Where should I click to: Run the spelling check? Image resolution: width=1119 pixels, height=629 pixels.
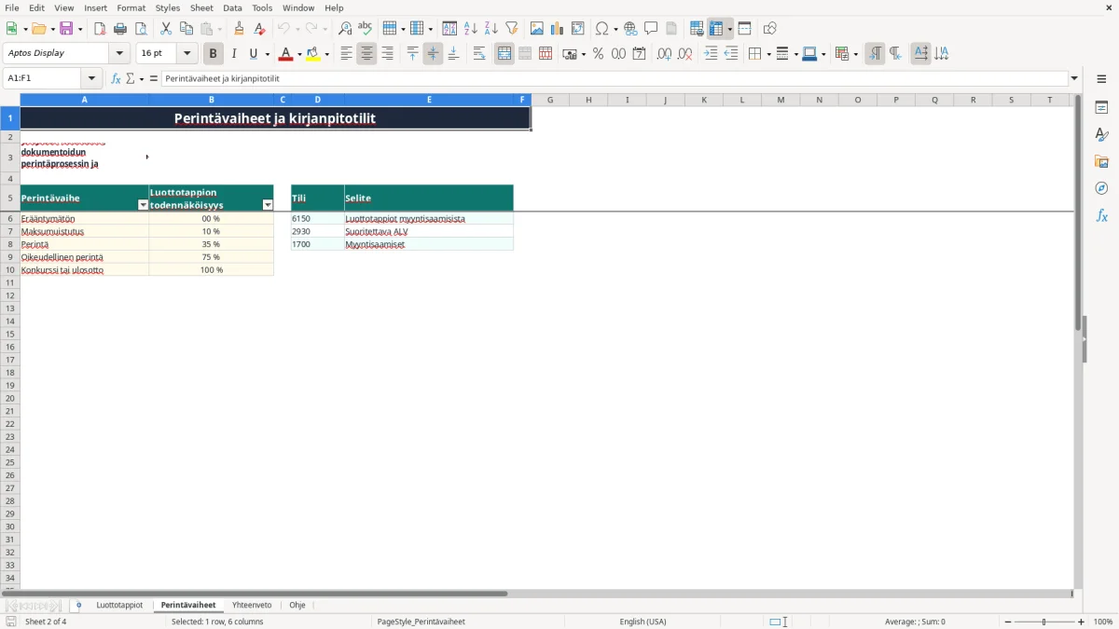[x=366, y=29]
